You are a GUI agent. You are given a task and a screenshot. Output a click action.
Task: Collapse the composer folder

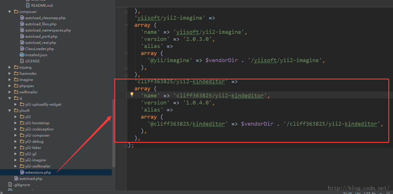10,12
